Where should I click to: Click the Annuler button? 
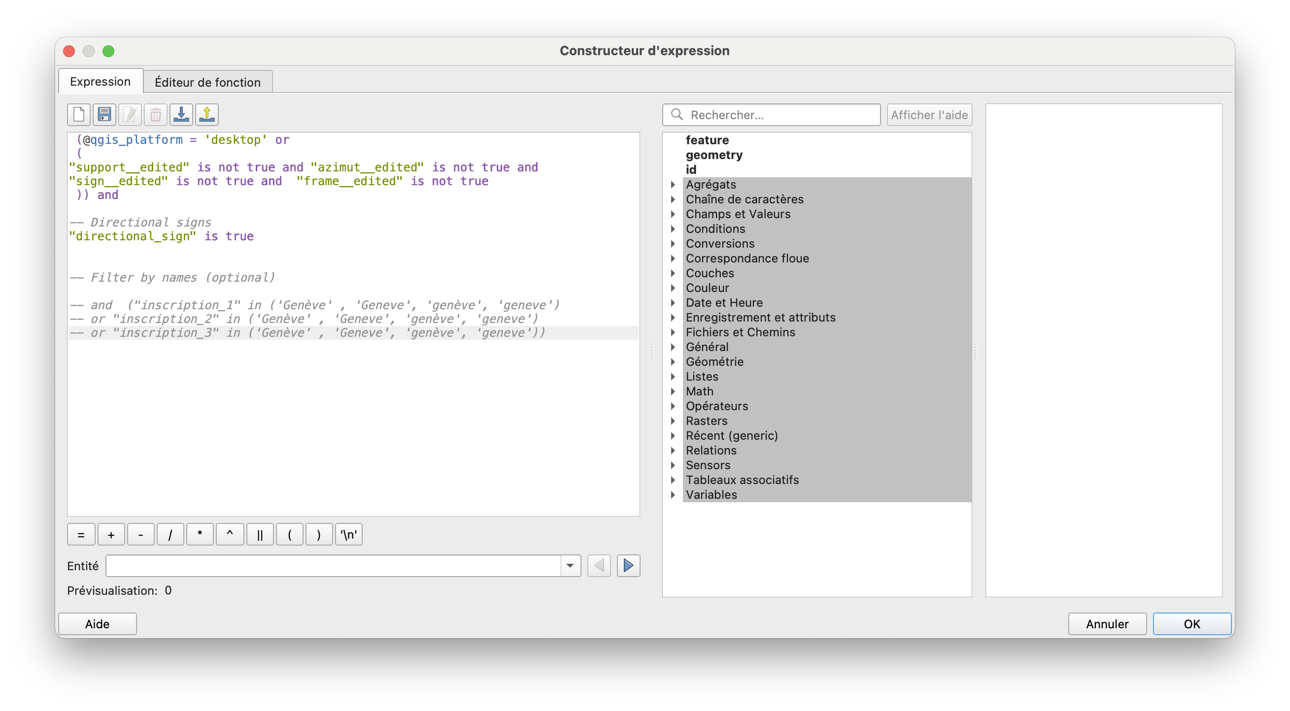coord(1107,624)
